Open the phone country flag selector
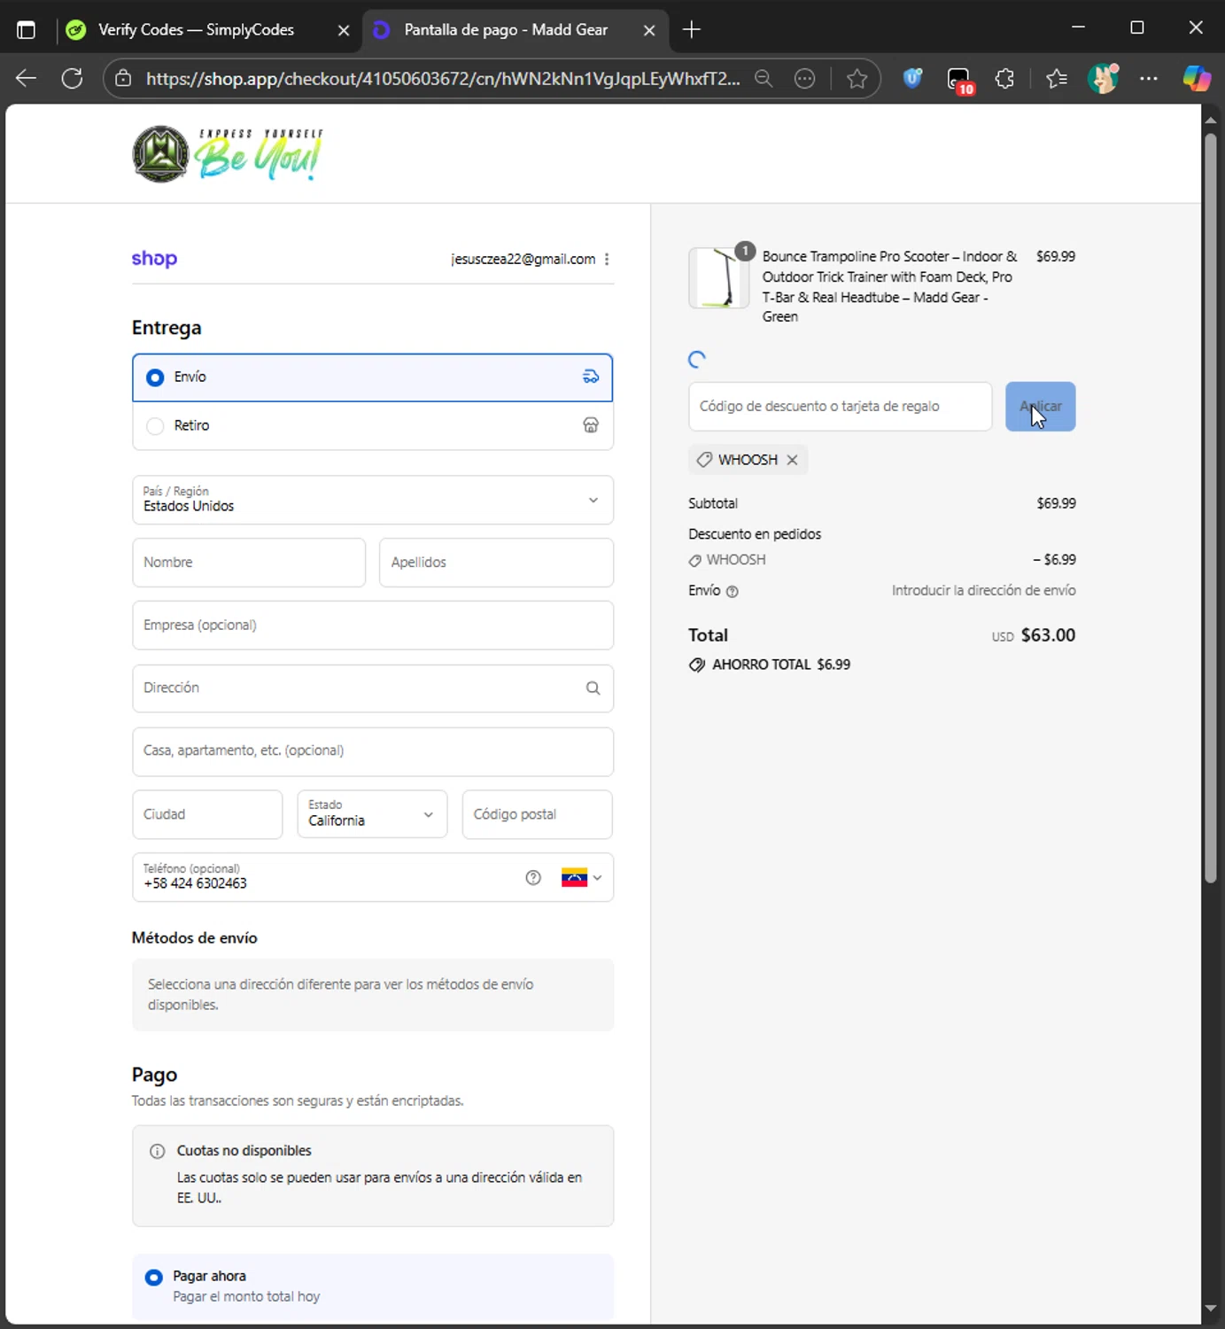Image resolution: width=1225 pixels, height=1329 pixels. [x=581, y=877]
